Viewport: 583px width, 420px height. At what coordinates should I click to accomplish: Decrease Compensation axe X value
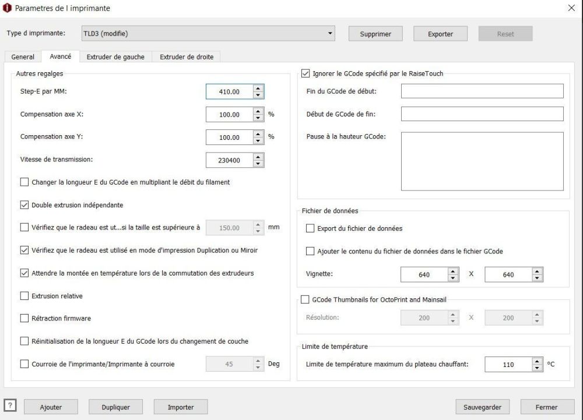pos(258,118)
